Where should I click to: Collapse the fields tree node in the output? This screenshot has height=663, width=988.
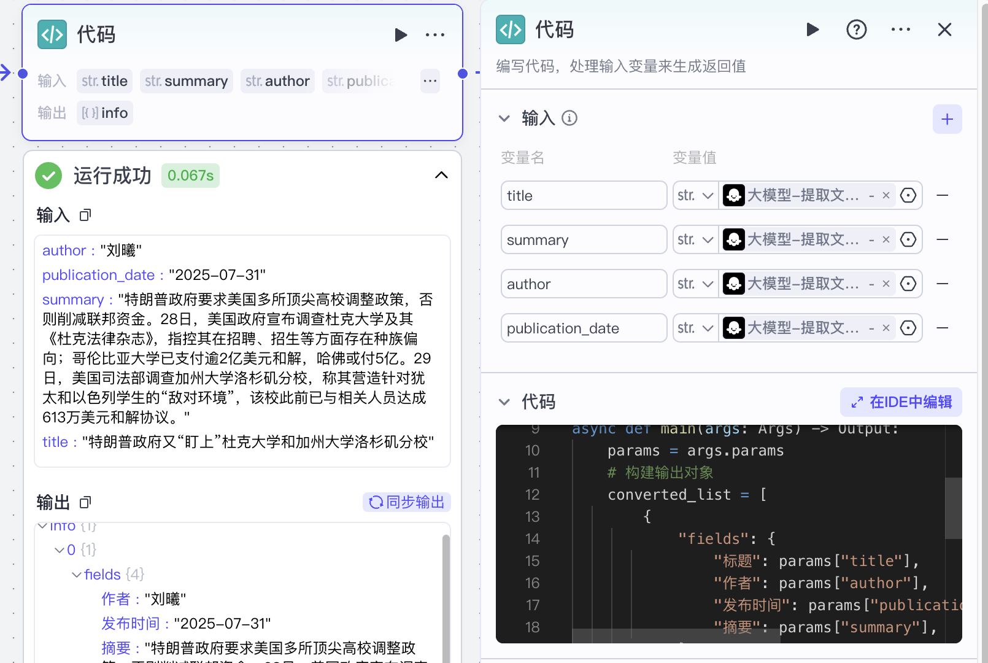[x=75, y=574]
